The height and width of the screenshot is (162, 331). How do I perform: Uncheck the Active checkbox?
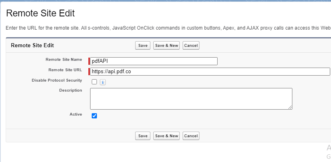94,116
